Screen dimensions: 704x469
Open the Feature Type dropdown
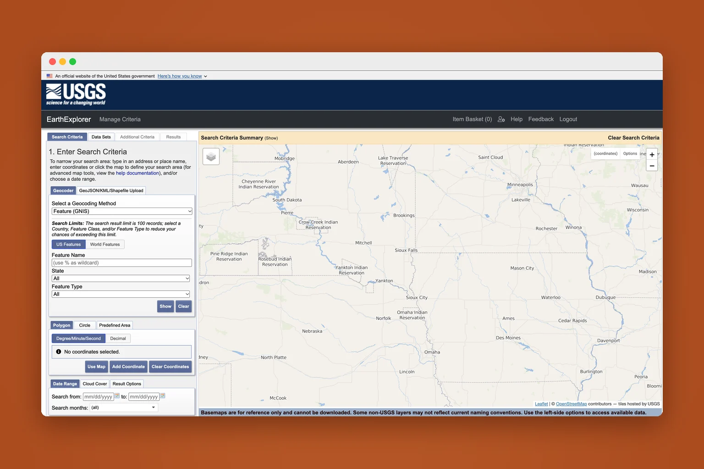point(121,294)
